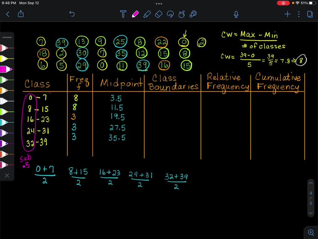318x239 pixels.
Task: Zoom in using the magnifier button
Action: pos(311,232)
